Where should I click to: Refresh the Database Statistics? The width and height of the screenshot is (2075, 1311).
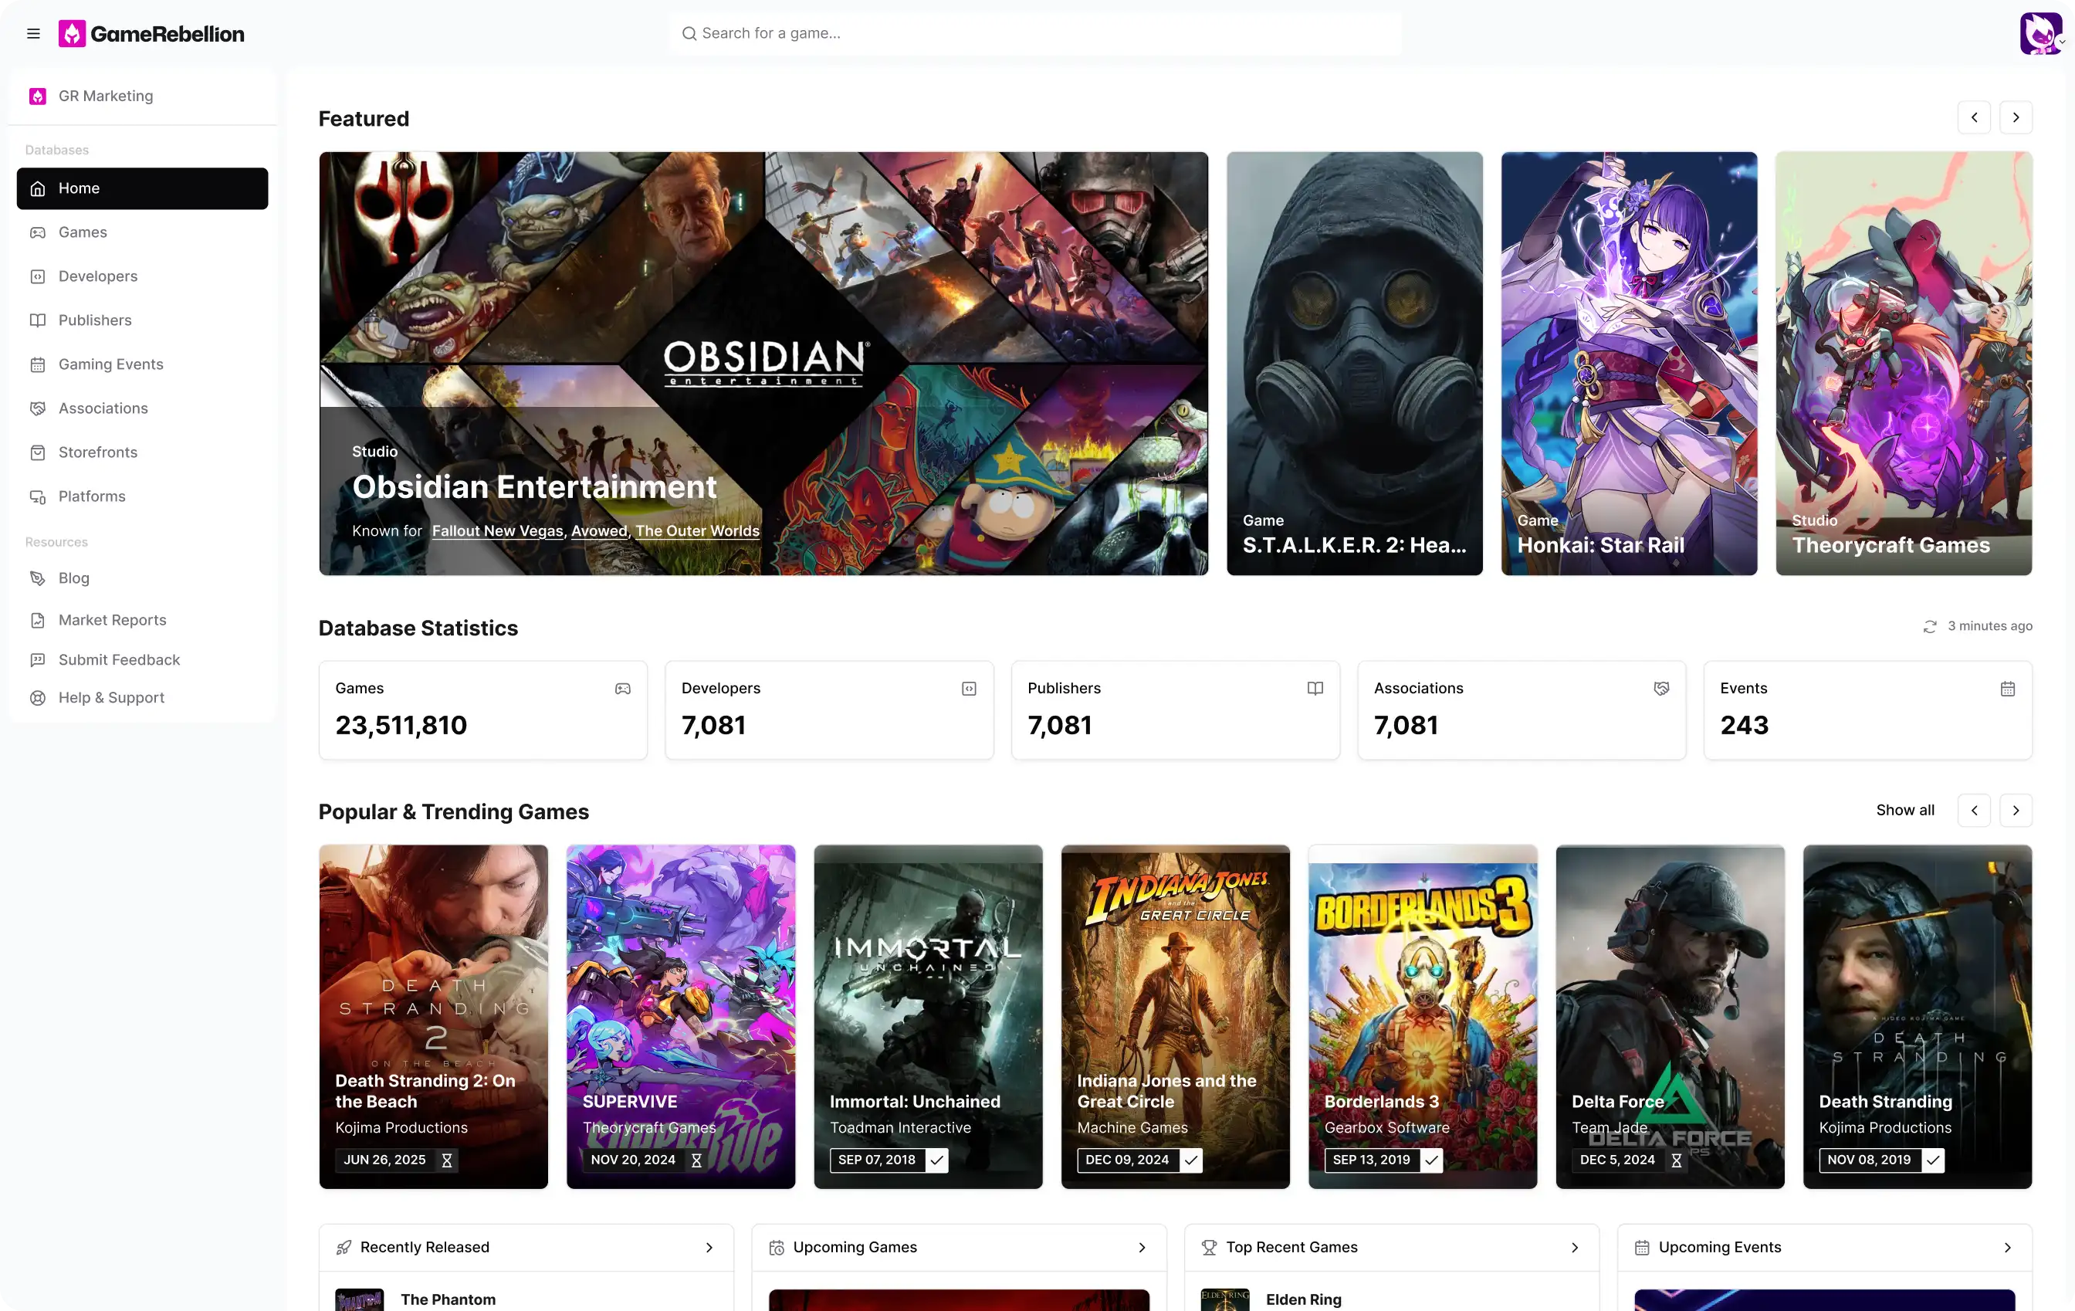1931,625
